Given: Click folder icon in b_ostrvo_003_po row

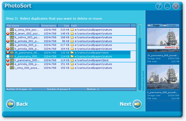Looking at the screenshot, I should coord(72,37).
